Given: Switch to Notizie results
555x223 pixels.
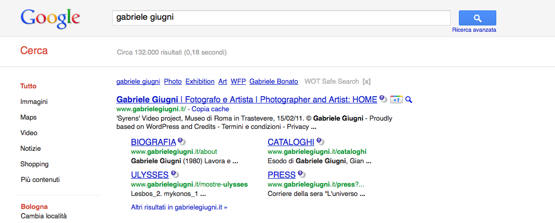Looking at the screenshot, I should pos(31,148).
